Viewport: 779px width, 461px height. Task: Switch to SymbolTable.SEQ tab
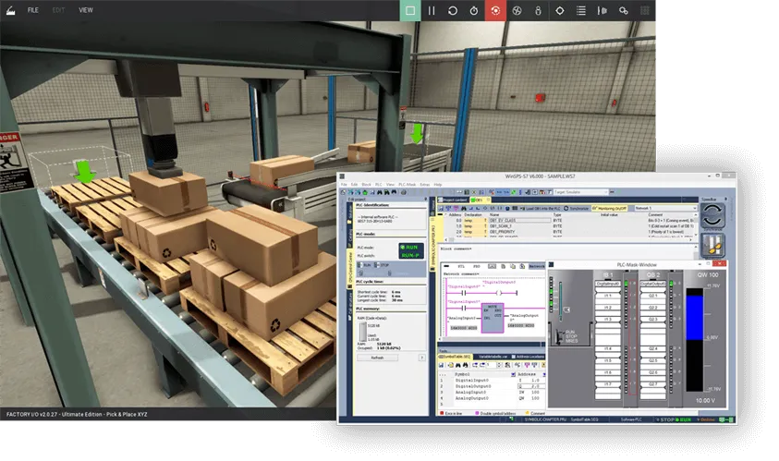point(454,357)
